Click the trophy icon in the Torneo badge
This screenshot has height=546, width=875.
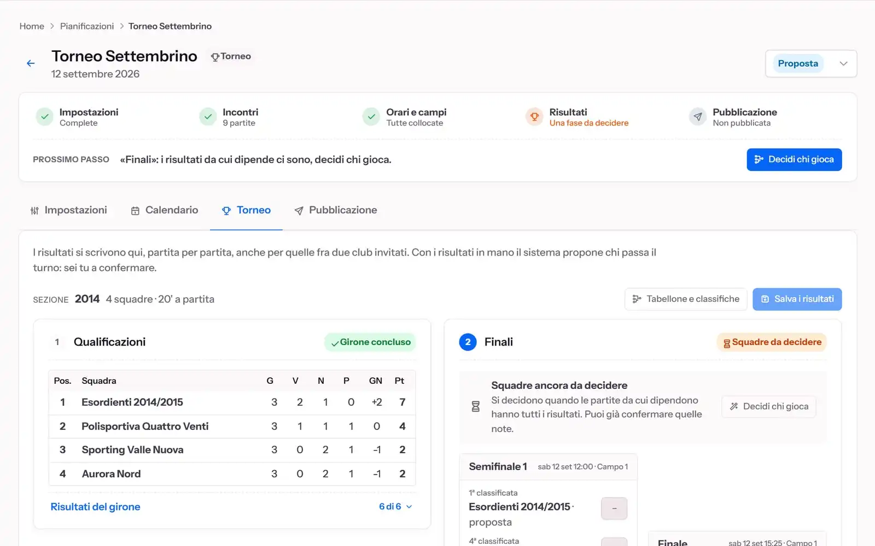tap(215, 57)
